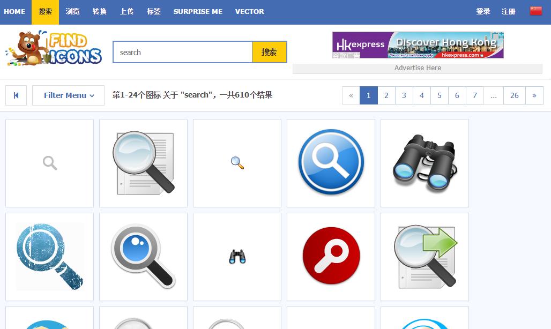This screenshot has height=329, width=551.
Task: Open the 浏览 menu item
Action: [x=72, y=12]
